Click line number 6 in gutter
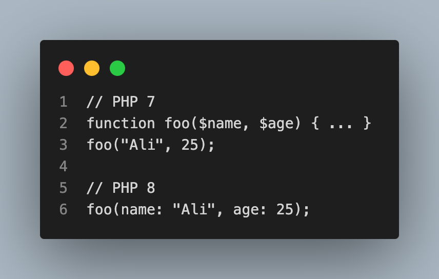The image size is (439, 279). tap(63, 210)
